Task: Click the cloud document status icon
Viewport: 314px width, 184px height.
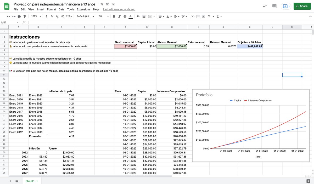Action: 114,4
